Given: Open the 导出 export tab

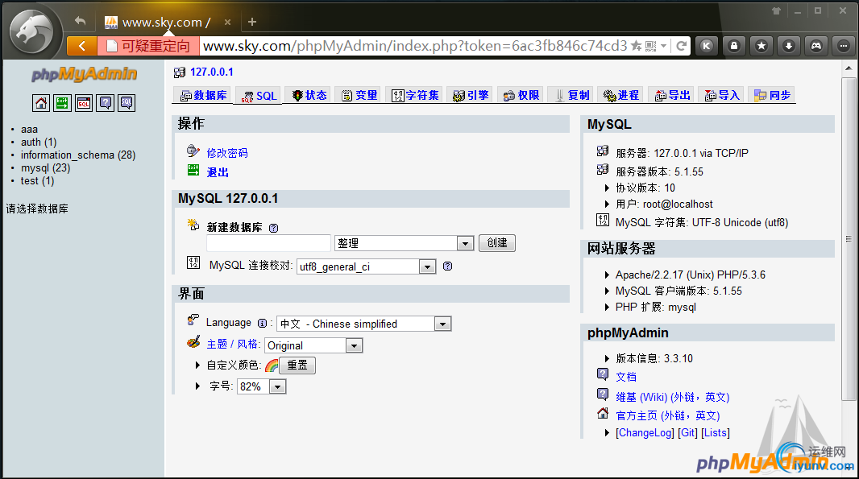Looking at the screenshot, I should [672, 95].
